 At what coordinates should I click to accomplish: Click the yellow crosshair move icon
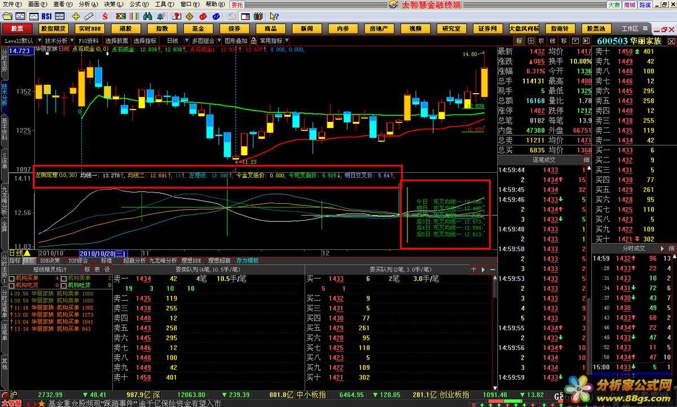tap(76, 16)
